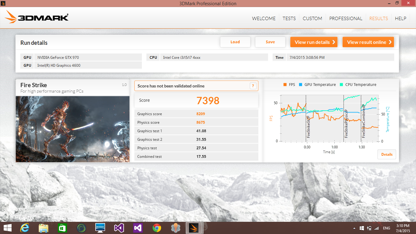The height and width of the screenshot is (234, 416).
Task: Click the ENG language indicator
Action: click(x=386, y=228)
